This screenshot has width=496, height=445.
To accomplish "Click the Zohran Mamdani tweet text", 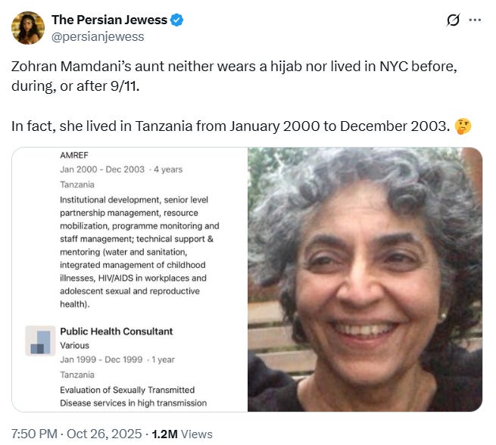I will pyautogui.click(x=234, y=76).
